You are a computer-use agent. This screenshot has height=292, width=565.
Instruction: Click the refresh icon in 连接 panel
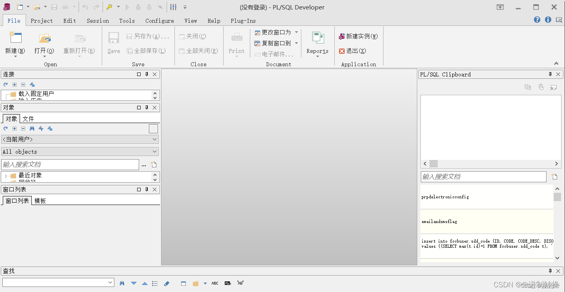tap(6, 85)
